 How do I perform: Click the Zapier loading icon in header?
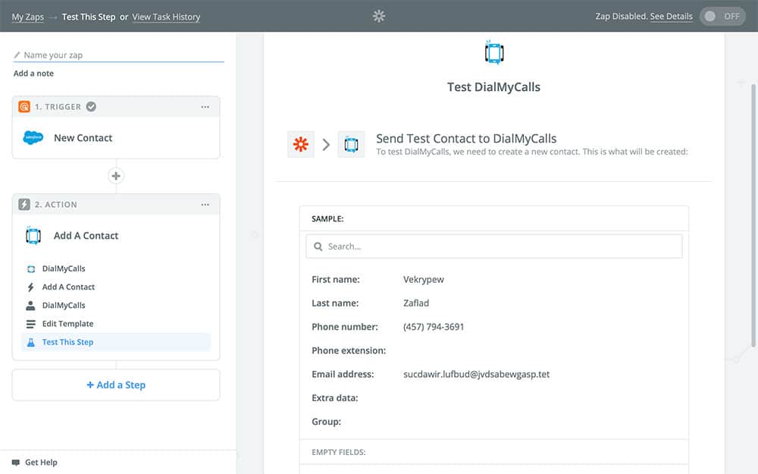[379, 16]
